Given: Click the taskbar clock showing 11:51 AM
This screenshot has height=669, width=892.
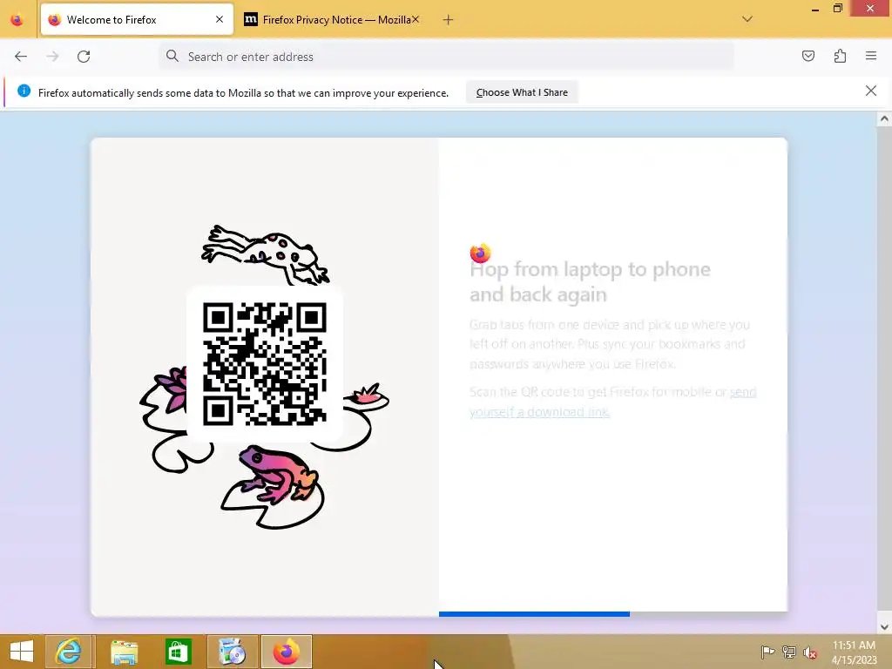Looking at the screenshot, I should coord(854,652).
